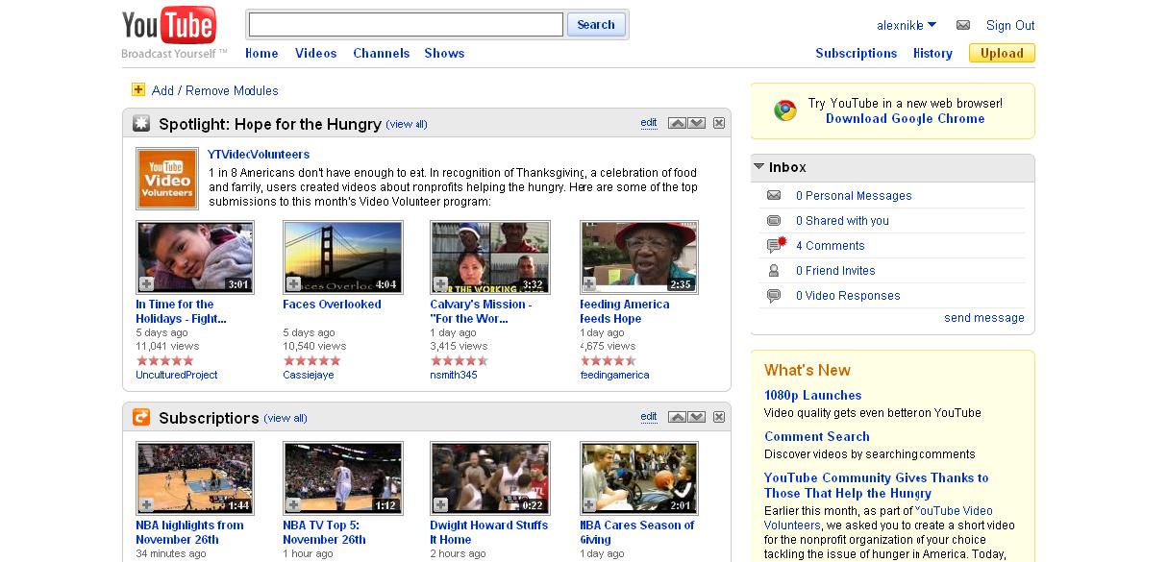
Task: Click the Shared with you icon
Action: tap(774, 220)
